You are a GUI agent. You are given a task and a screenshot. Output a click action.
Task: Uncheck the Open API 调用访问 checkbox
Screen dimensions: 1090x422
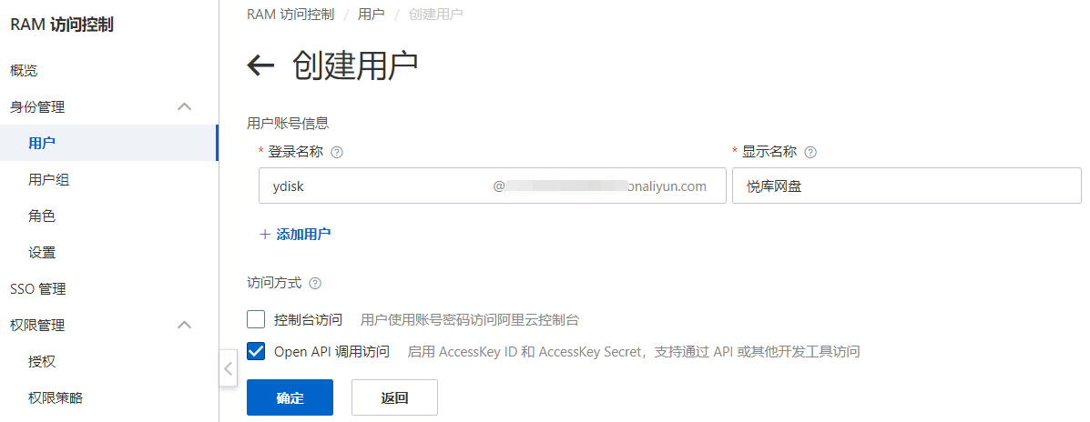coord(256,351)
